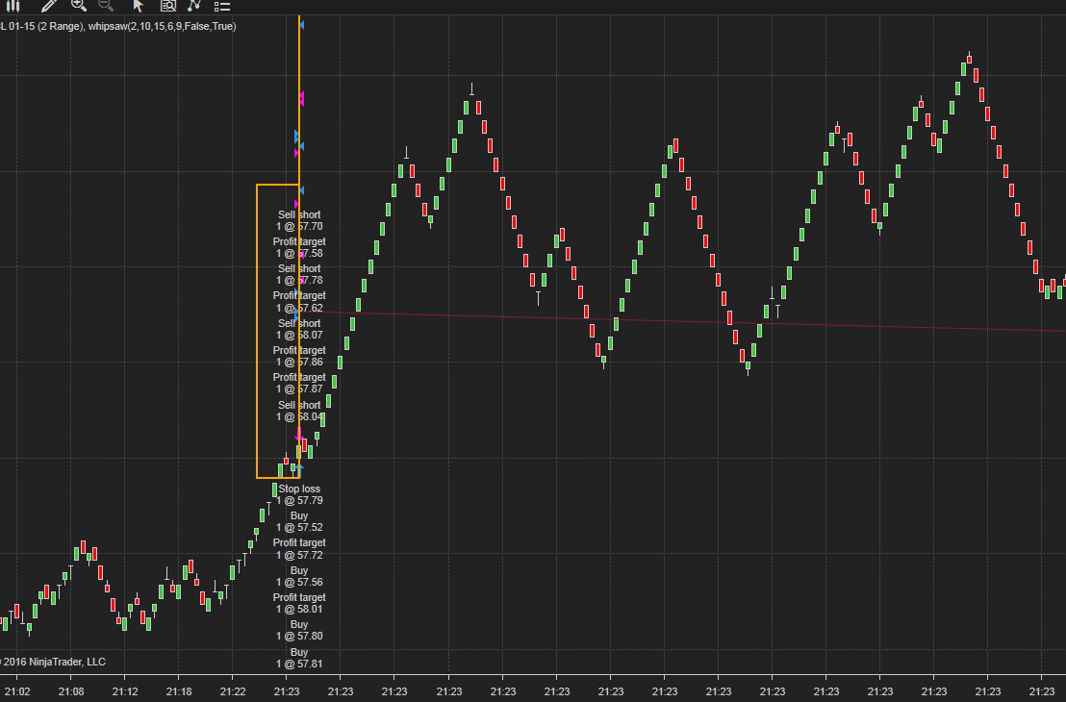Click the 21:22 time axis label
This screenshot has width=1066, height=702.
233,691
